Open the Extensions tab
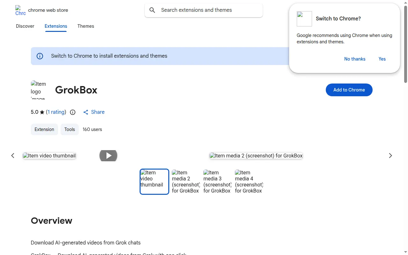Viewport: 408px width, 255px height. coord(56,26)
